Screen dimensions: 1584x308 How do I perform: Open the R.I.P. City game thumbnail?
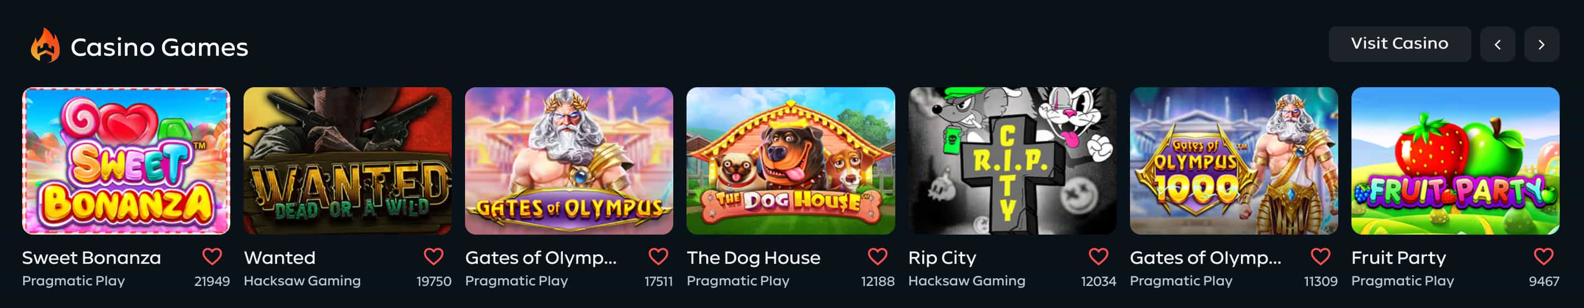(x=1012, y=161)
